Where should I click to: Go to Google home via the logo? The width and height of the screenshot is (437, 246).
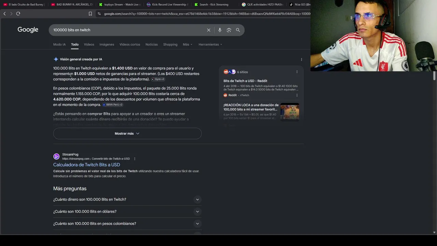click(x=28, y=30)
